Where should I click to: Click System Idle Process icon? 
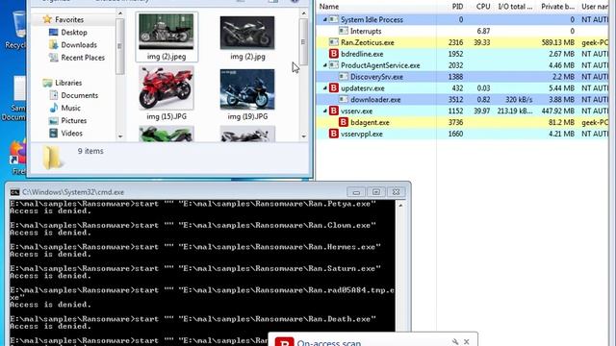click(334, 19)
